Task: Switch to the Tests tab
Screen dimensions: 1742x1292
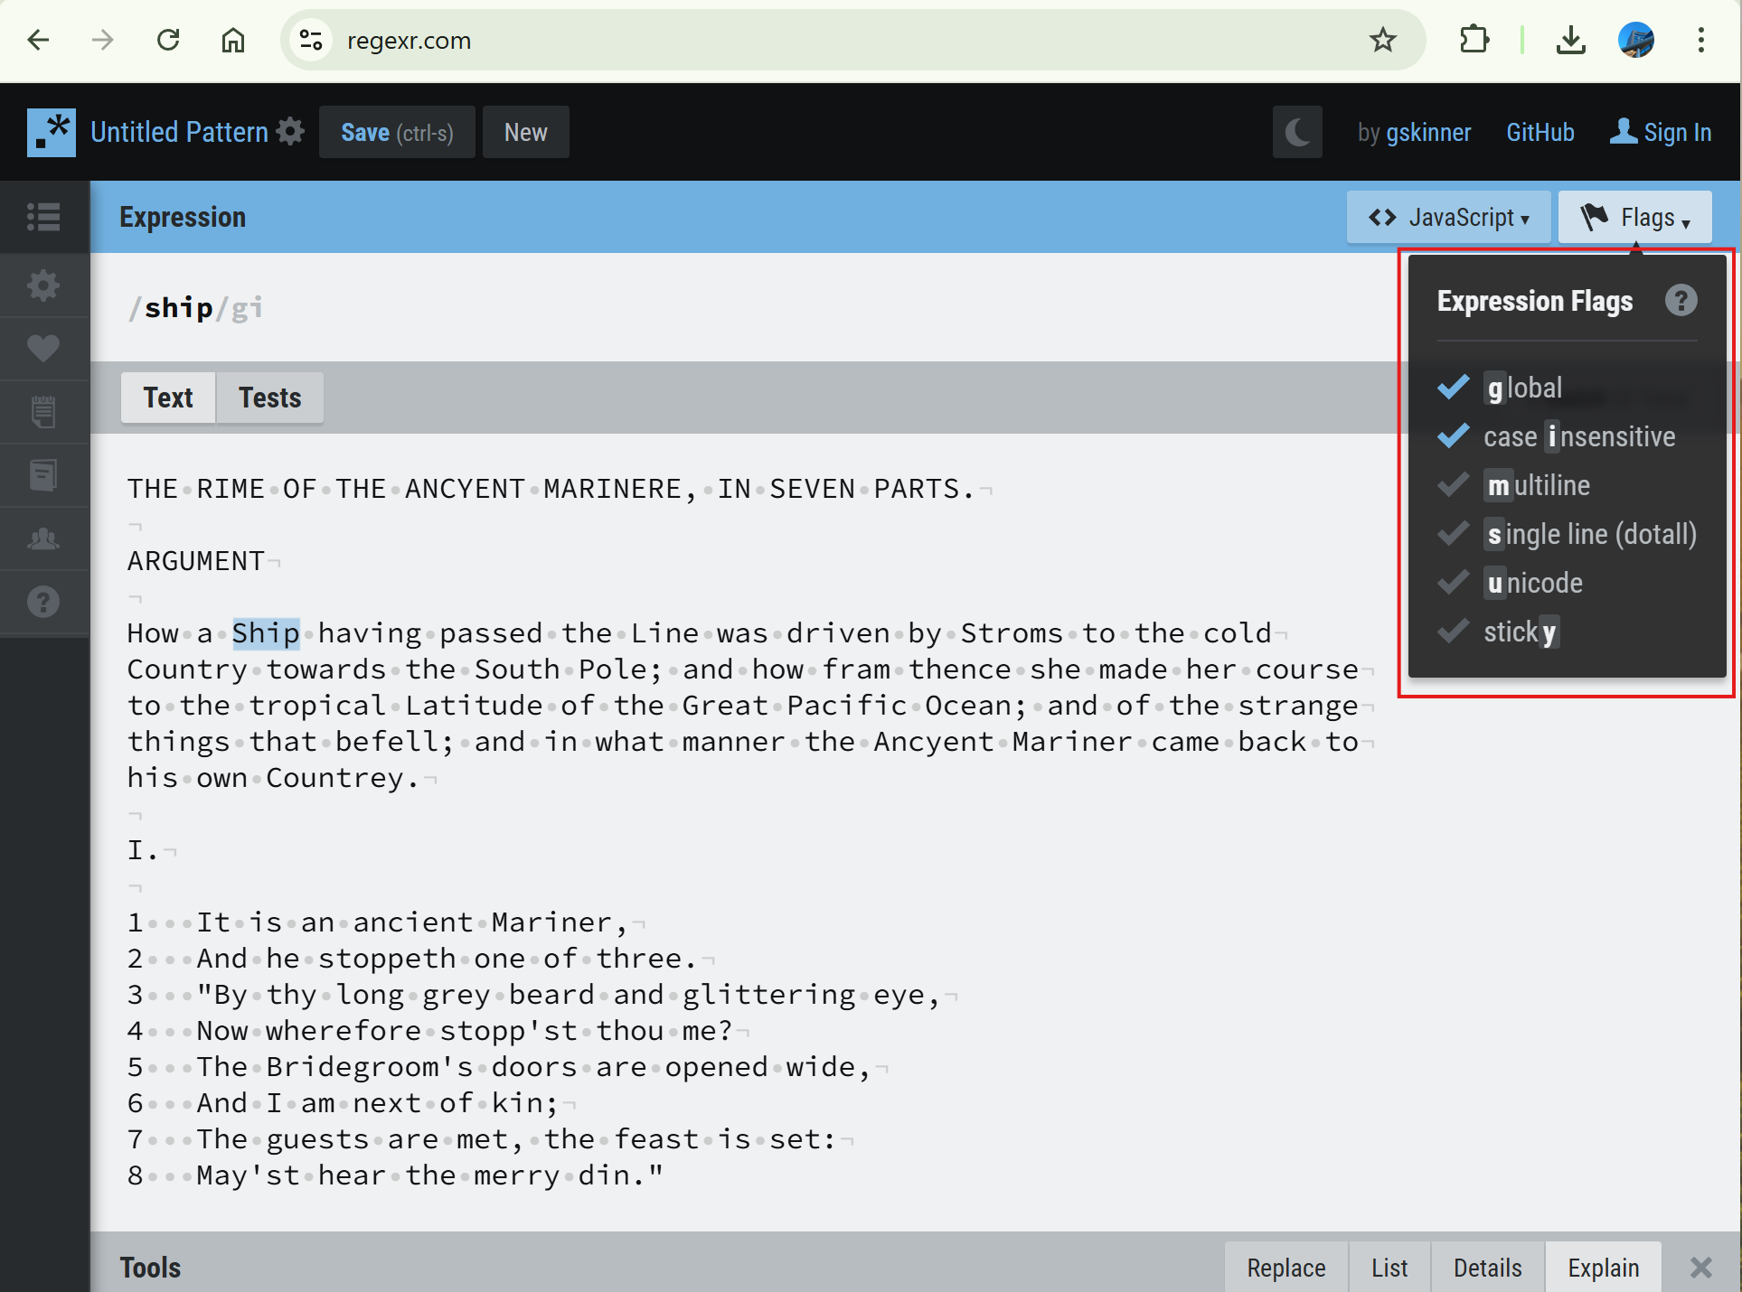Action: pyautogui.click(x=269, y=398)
